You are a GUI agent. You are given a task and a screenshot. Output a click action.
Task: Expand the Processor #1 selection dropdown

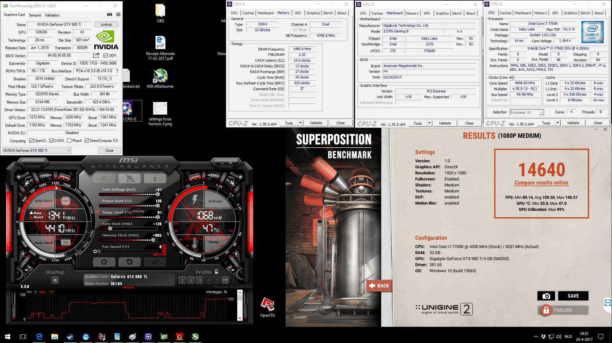point(541,112)
